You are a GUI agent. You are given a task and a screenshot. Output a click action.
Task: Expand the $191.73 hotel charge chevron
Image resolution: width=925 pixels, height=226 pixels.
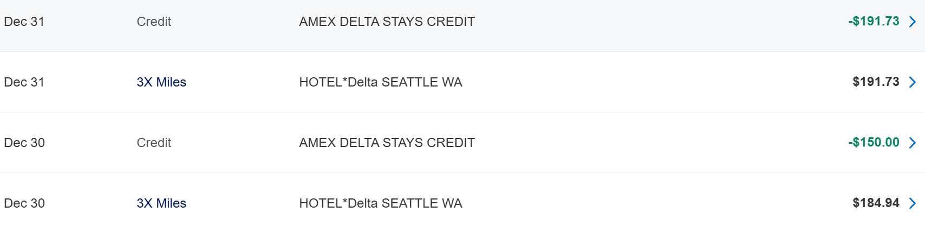(x=913, y=82)
